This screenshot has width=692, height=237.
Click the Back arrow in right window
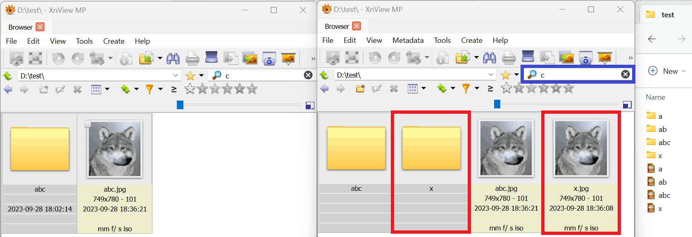[x=324, y=89]
